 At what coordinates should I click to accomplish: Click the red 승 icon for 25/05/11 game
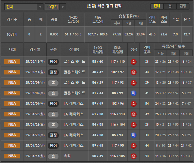click(134, 72)
